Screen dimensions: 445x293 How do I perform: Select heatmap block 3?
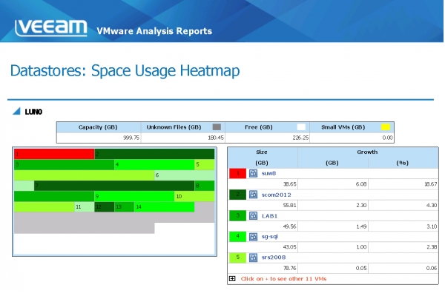(64, 164)
